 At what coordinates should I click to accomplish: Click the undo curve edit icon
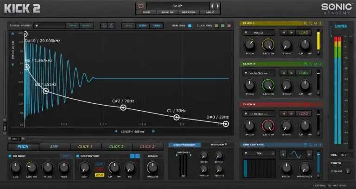click(x=104, y=25)
